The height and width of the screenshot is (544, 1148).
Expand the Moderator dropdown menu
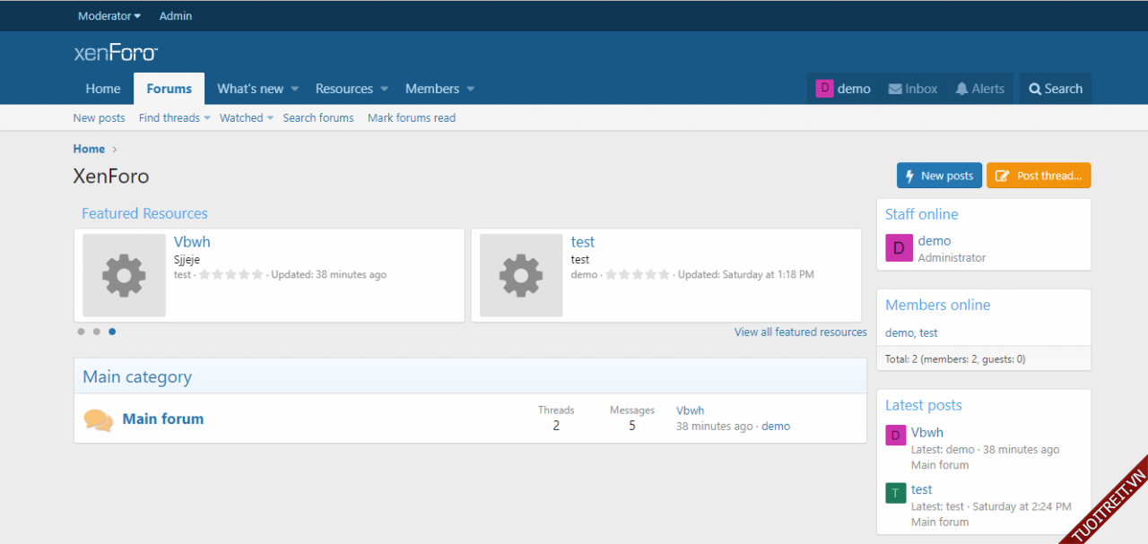click(109, 16)
